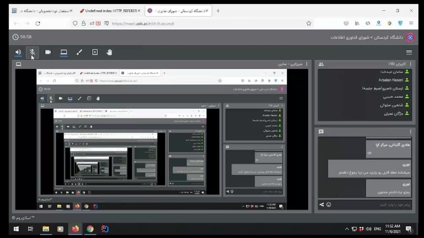
Task: Click the shared desktop preview thumbnail
Action: [162, 139]
